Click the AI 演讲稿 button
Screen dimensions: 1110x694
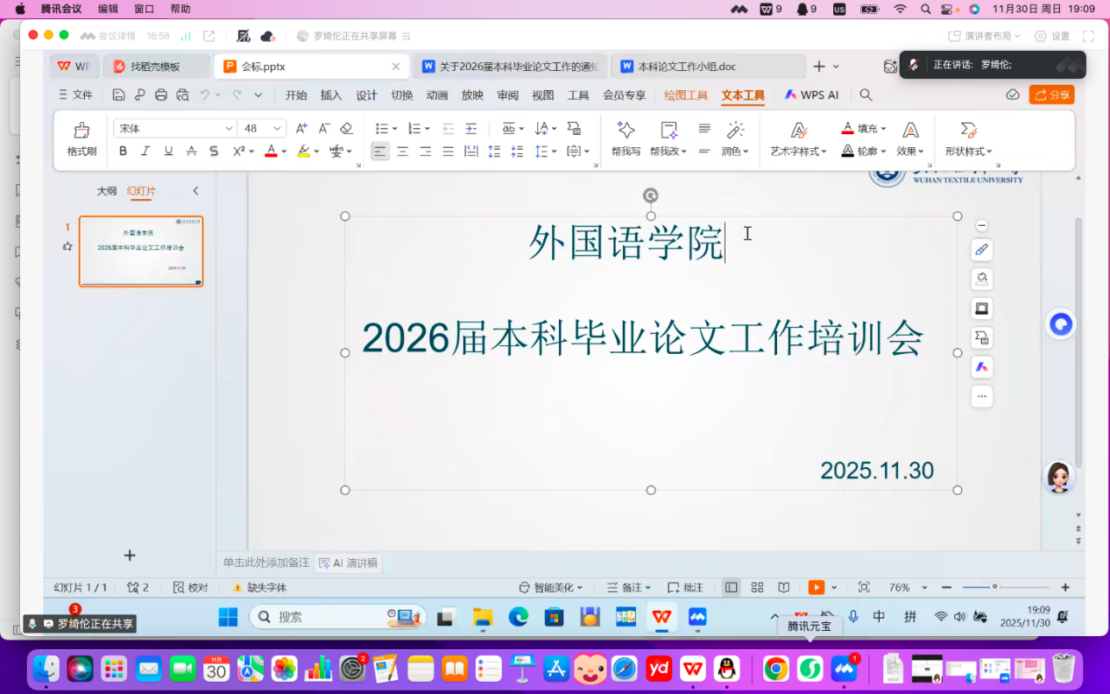click(x=348, y=563)
